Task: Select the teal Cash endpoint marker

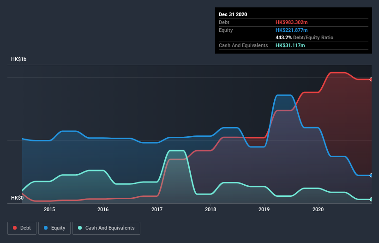Action: tap(371, 199)
